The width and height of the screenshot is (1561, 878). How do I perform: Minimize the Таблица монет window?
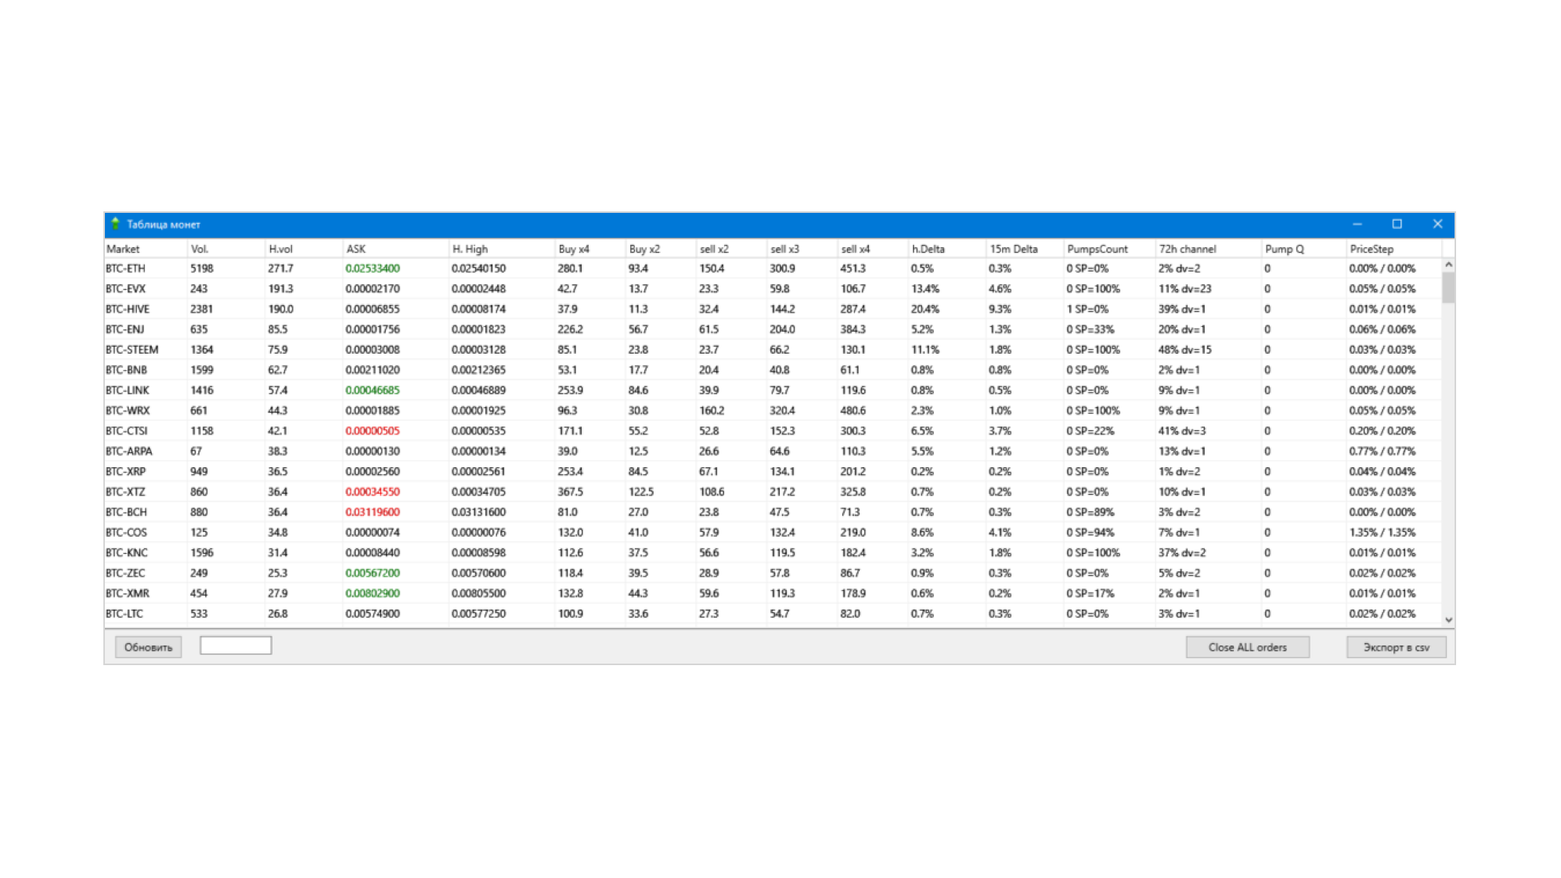(x=1357, y=225)
